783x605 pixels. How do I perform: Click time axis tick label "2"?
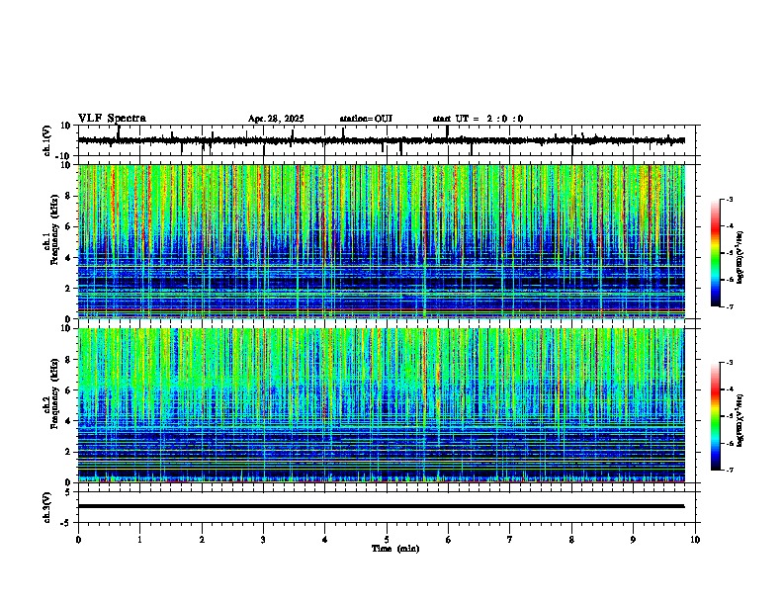coord(202,540)
